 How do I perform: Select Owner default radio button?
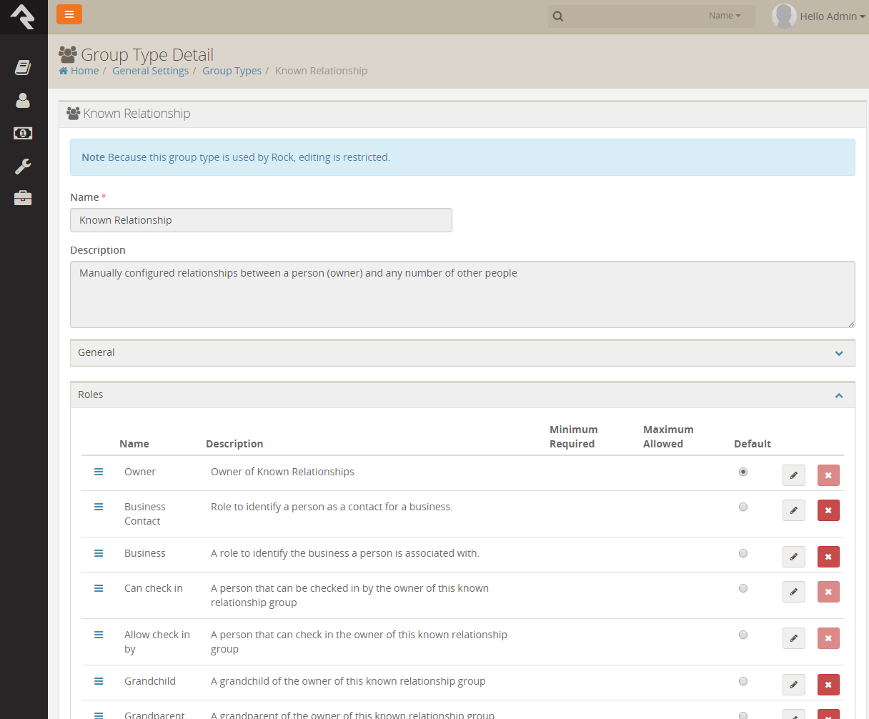tap(743, 472)
